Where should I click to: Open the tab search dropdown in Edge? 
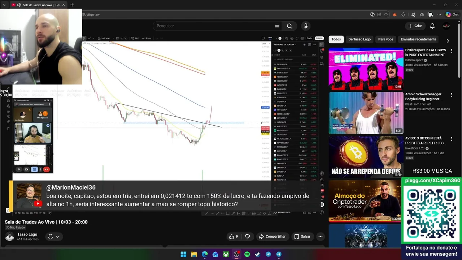tap(5, 5)
